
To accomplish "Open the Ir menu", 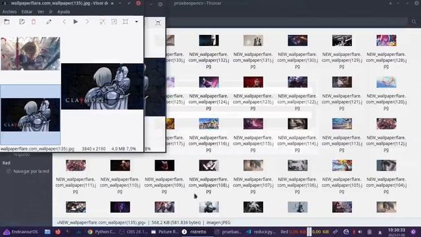I will [51, 12].
